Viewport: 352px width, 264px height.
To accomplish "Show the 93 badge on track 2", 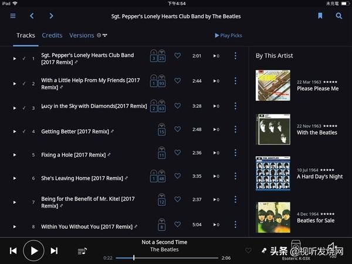I will pyautogui.click(x=162, y=81).
